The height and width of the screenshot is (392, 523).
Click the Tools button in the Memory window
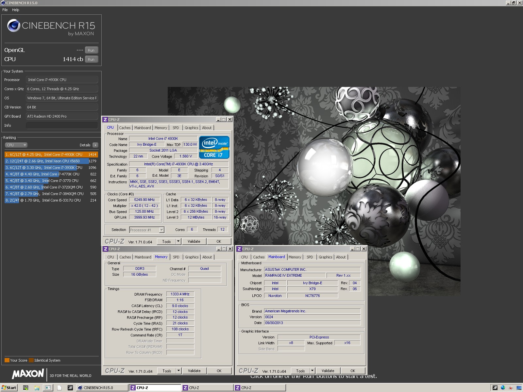167,371
